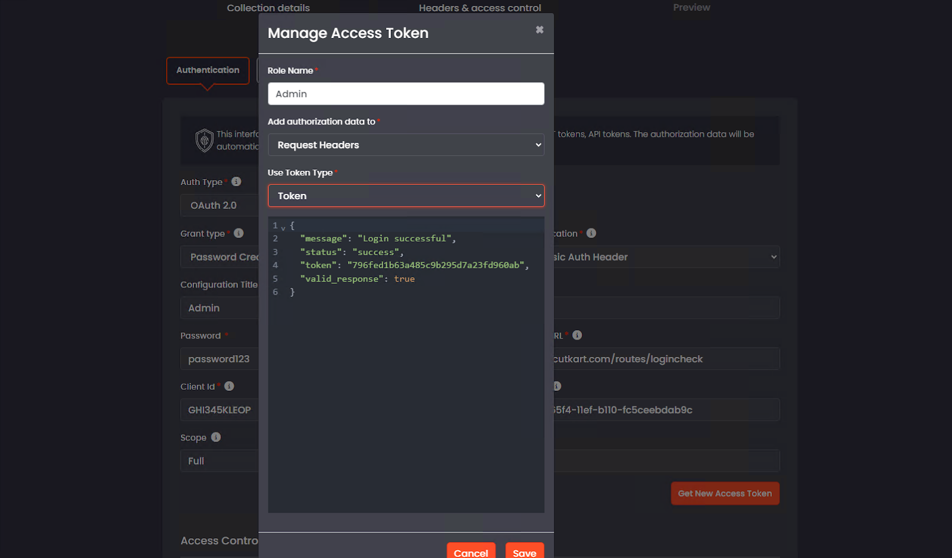Click the "message" line in JSON editor

(378, 239)
